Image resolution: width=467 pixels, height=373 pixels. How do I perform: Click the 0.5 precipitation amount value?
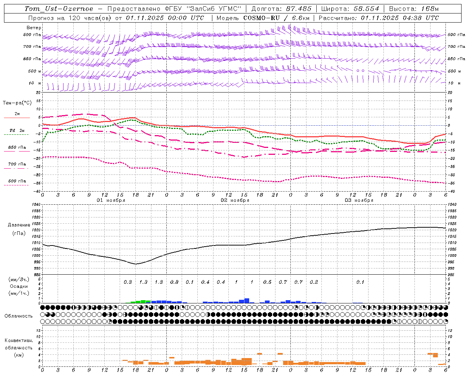point(267,282)
